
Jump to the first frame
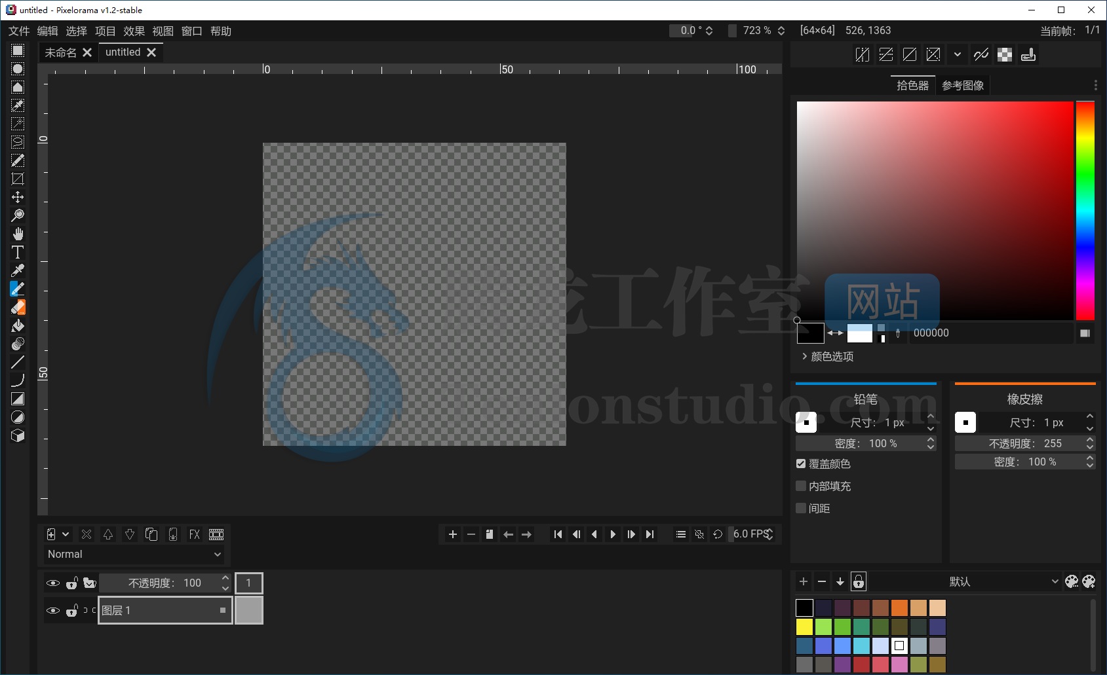point(558,534)
